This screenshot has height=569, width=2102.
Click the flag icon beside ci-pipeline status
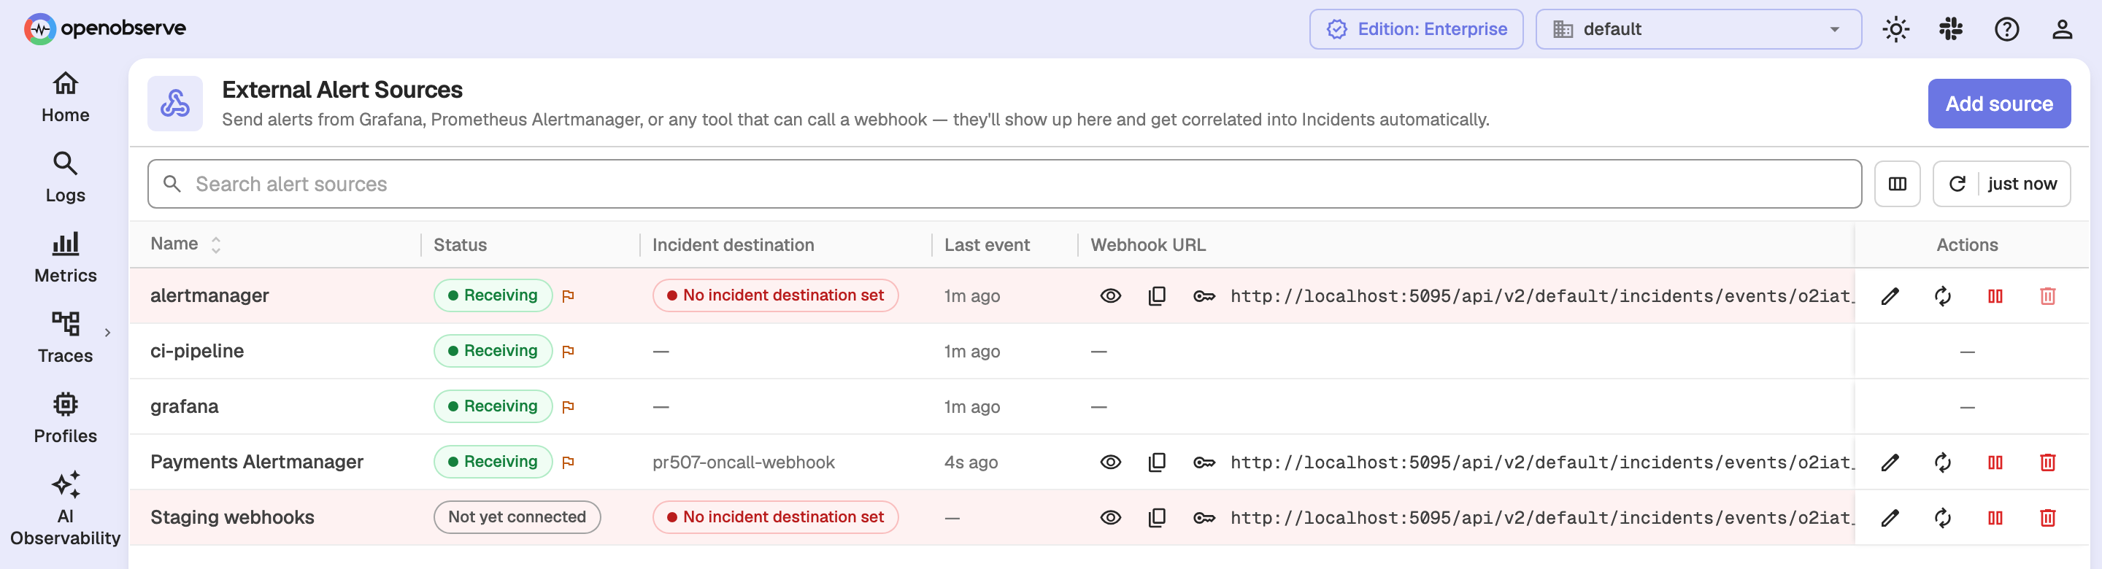coord(569,352)
